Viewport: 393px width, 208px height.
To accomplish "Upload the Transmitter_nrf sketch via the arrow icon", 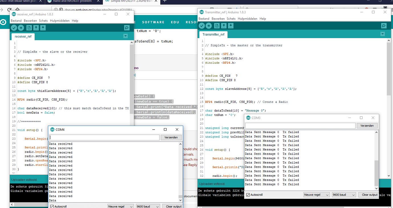I will [209, 26].
